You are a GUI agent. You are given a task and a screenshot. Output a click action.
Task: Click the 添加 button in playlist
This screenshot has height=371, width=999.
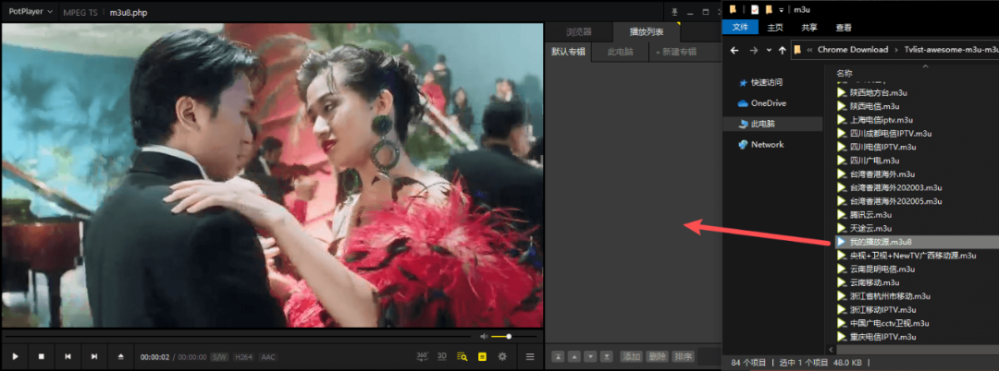631,356
